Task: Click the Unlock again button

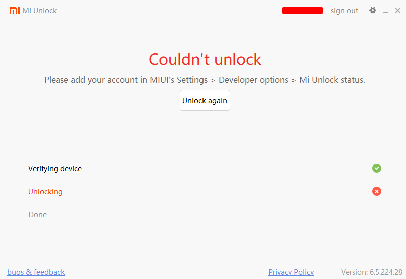Action: pos(205,100)
